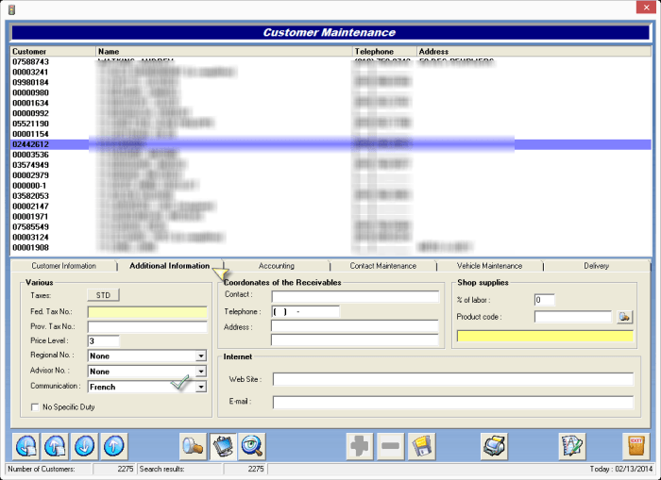The height and width of the screenshot is (480, 661).
Task: Sort by Address column header
Action: click(534, 51)
